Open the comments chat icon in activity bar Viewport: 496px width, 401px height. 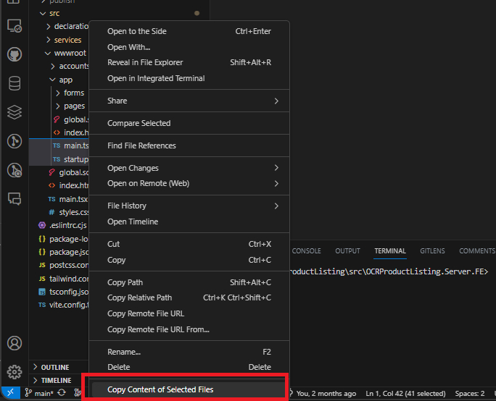(15, 199)
